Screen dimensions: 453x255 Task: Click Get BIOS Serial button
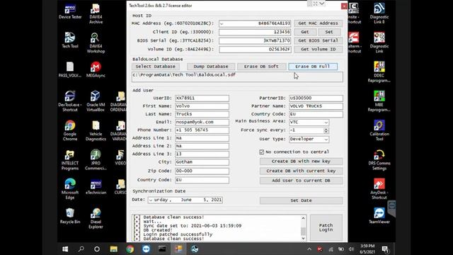[x=318, y=40]
